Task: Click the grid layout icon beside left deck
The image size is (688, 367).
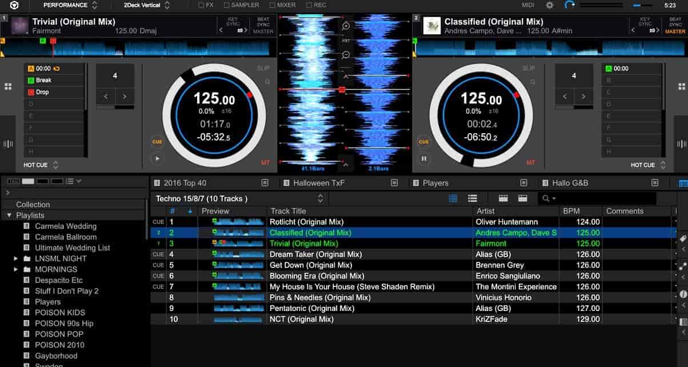Action: (8, 86)
